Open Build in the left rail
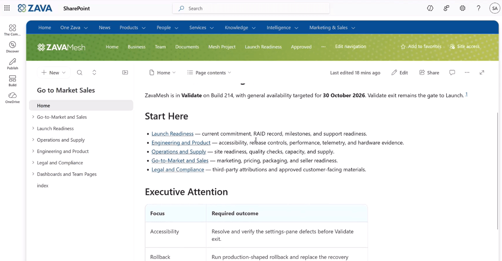 tap(12, 81)
